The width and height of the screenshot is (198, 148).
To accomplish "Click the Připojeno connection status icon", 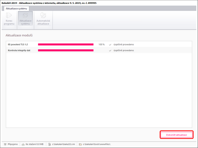I will point(5,144).
